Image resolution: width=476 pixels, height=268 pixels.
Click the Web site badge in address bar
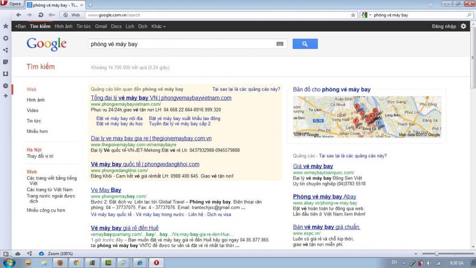click(72, 15)
